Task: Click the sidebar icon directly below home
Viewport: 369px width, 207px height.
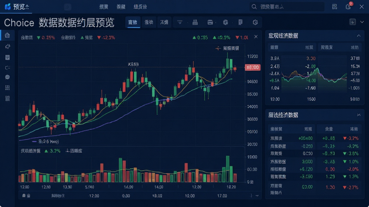Action: pyautogui.click(x=8, y=46)
